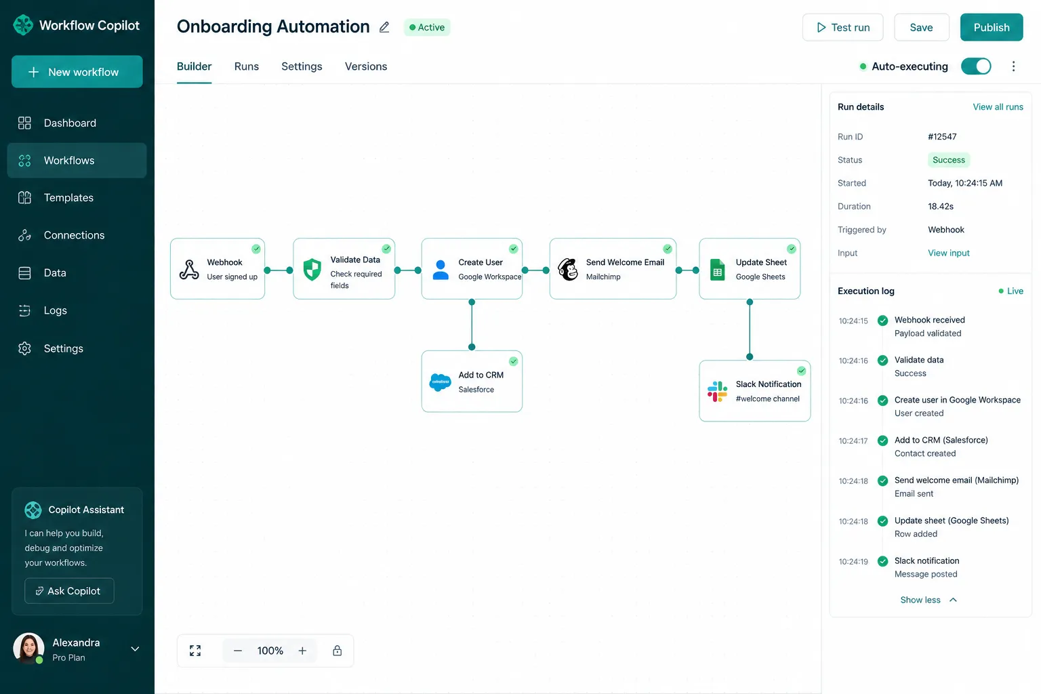Click the Workflow Copilot logo icon
This screenshot has height=694, width=1041.
[x=23, y=25]
